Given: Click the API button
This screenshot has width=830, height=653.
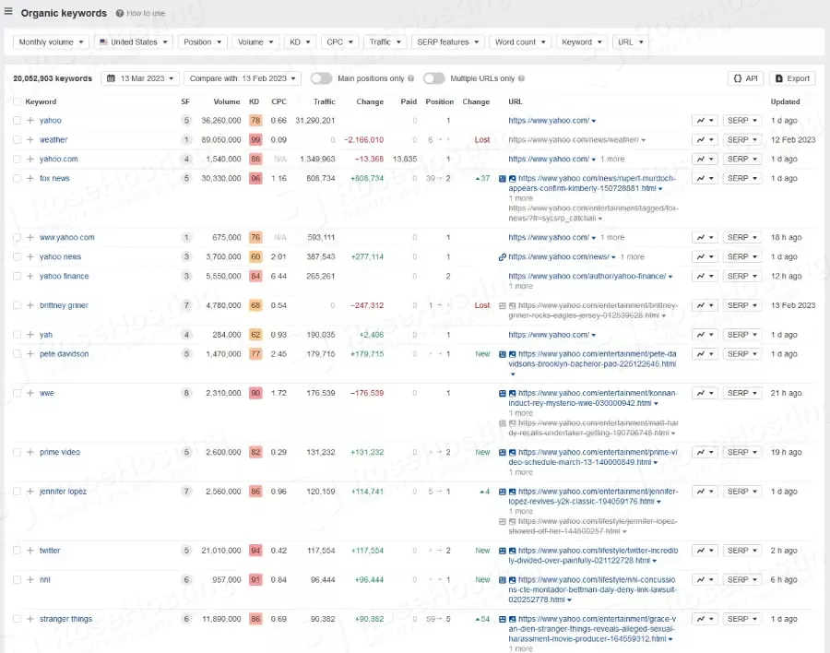Looking at the screenshot, I should click(x=746, y=78).
